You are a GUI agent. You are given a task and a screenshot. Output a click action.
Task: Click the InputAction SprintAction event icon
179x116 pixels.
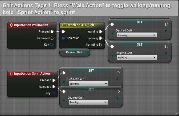[x=11, y=74]
